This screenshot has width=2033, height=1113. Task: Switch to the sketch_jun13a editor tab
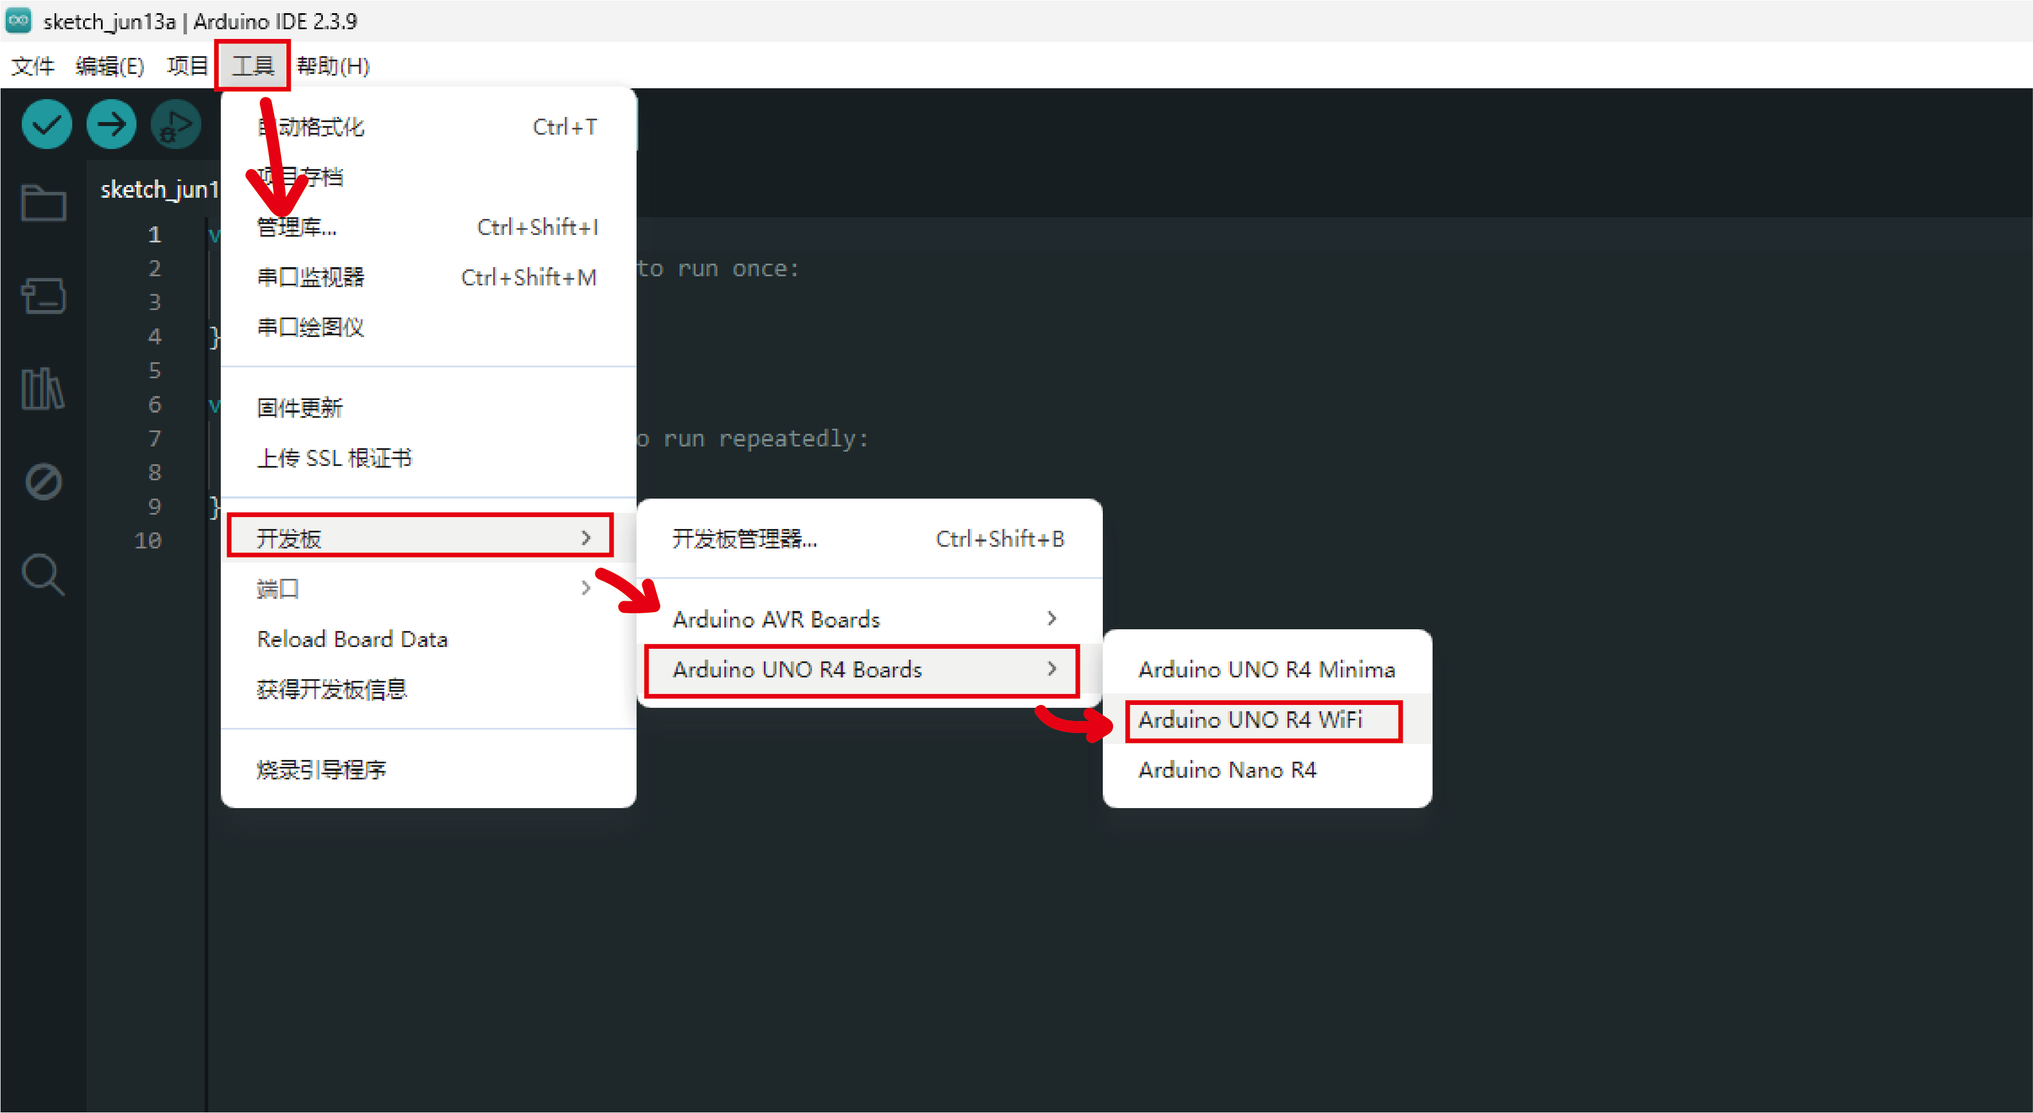coord(159,189)
